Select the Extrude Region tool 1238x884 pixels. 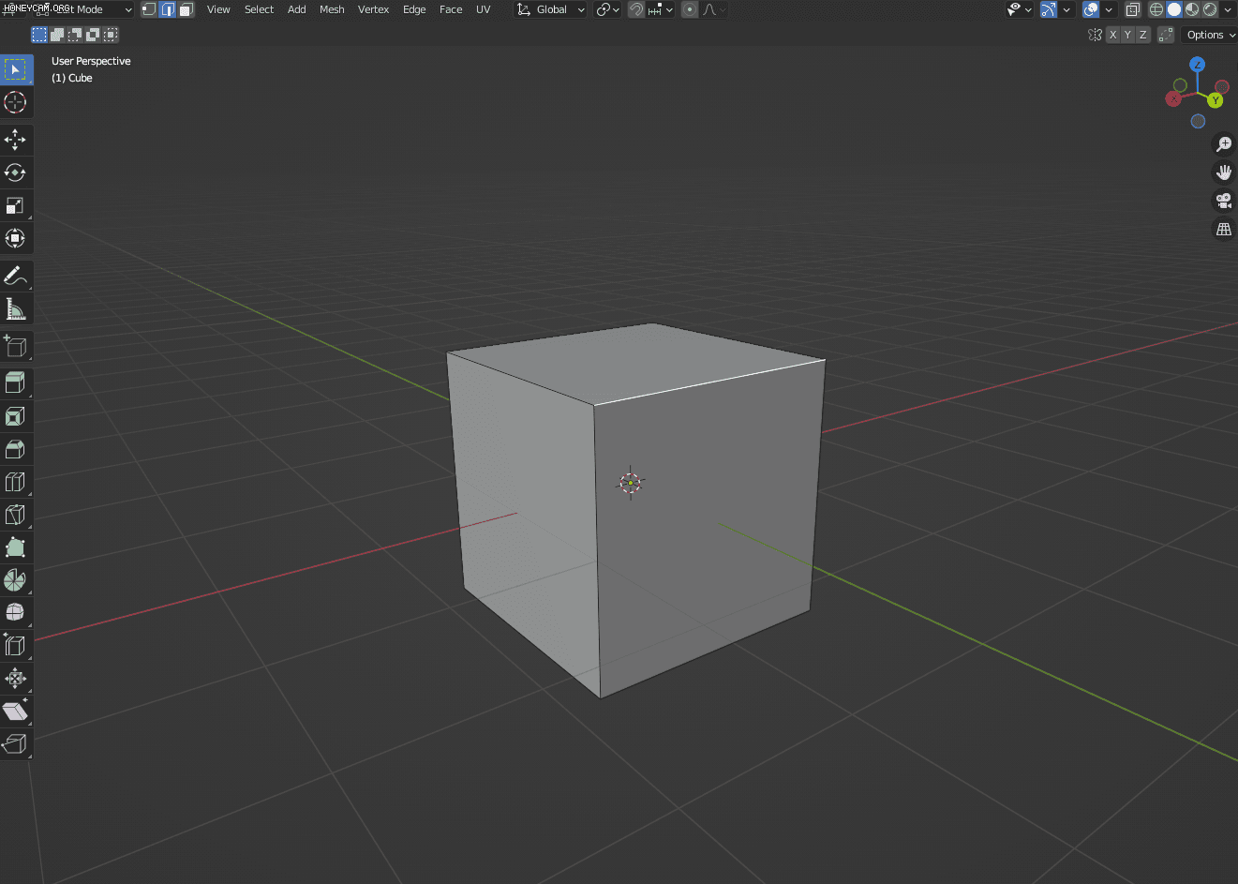pos(16,383)
